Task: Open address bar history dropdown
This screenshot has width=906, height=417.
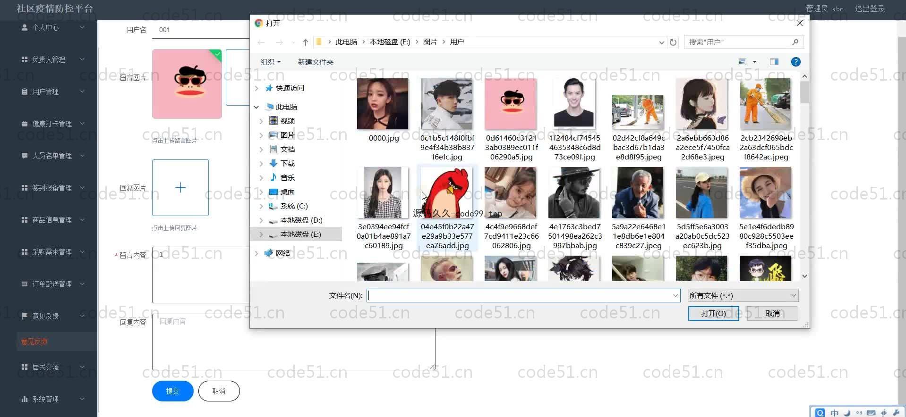Action: coord(661,42)
